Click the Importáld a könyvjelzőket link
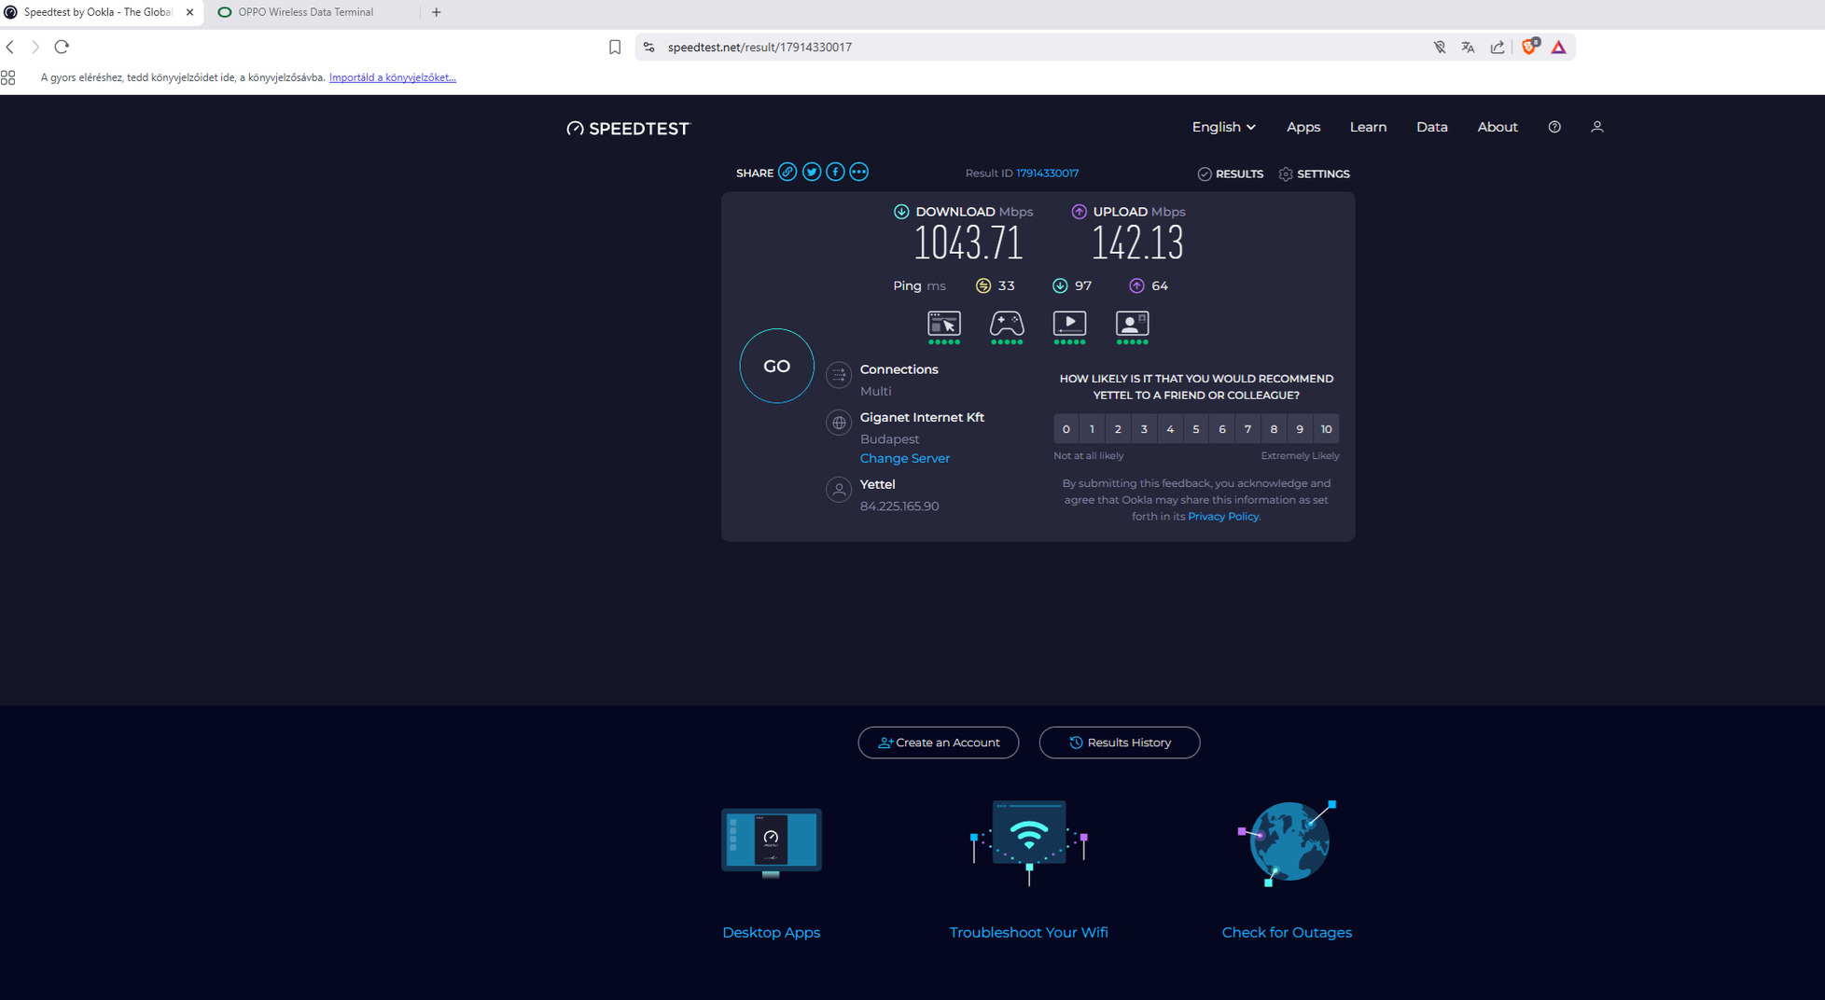The height and width of the screenshot is (1000, 1825). pyautogui.click(x=393, y=77)
